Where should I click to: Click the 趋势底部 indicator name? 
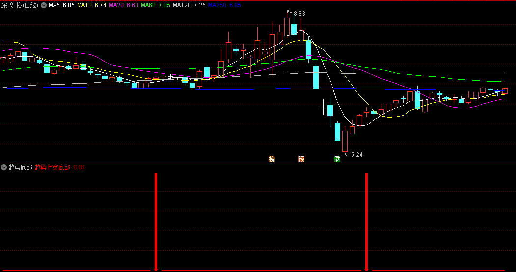[21, 167]
